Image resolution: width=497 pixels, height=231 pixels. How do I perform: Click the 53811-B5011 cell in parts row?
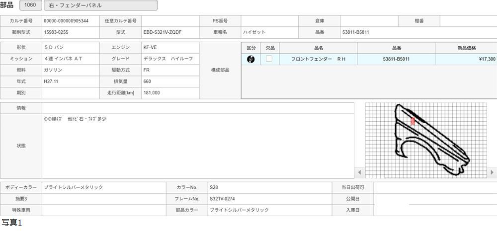[396, 59]
